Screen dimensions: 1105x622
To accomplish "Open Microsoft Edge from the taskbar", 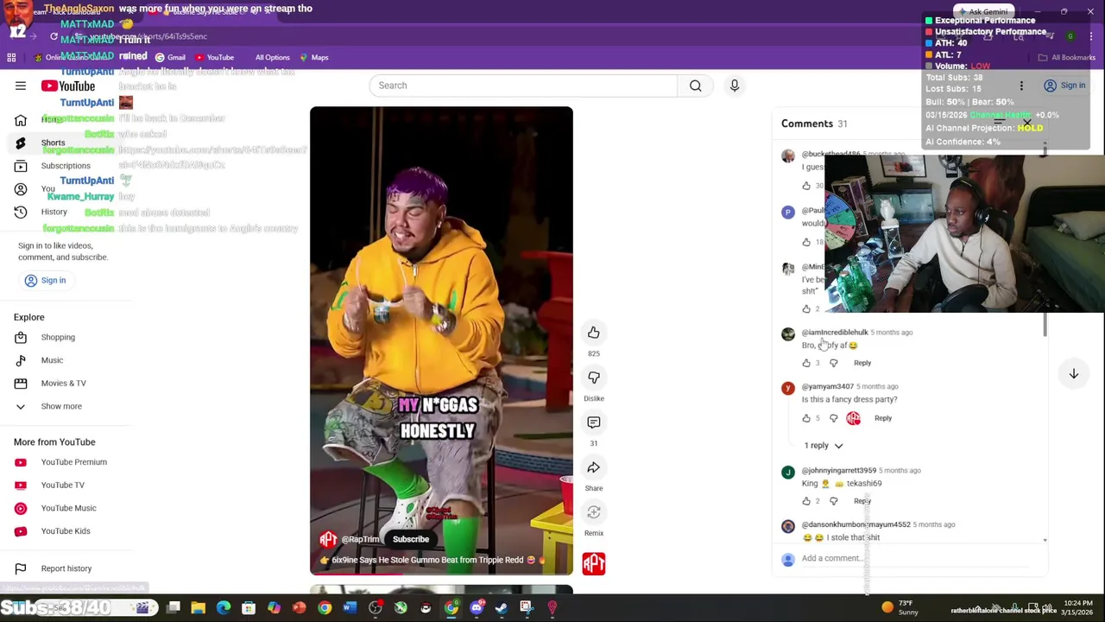I will [x=224, y=608].
